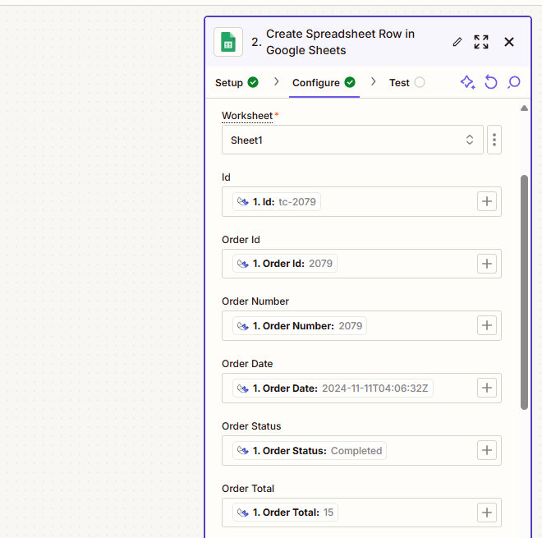Click the pencil rename step icon
Viewport: 542px width, 538px height.
point(457,42)
